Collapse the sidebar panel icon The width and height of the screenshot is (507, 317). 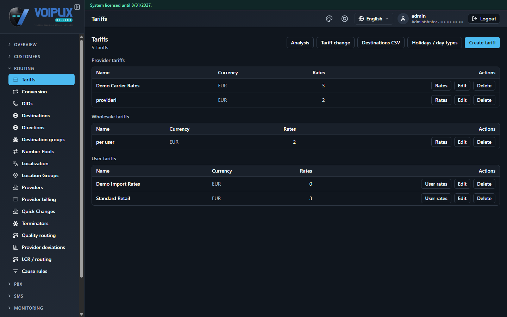pos(77,7)
